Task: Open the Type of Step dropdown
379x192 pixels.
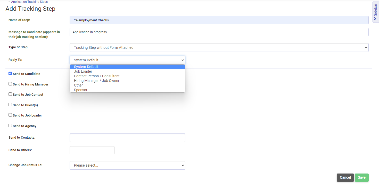Action: click(x=219, y=47)
